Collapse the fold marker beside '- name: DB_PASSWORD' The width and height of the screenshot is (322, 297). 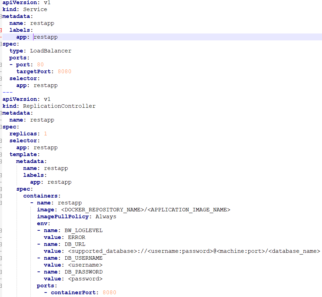1,272
